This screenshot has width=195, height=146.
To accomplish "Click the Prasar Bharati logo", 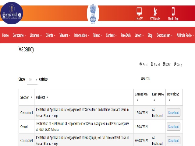I will point(12,13).
